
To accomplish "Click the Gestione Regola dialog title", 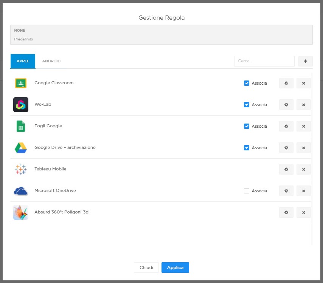I will (161, 18).
